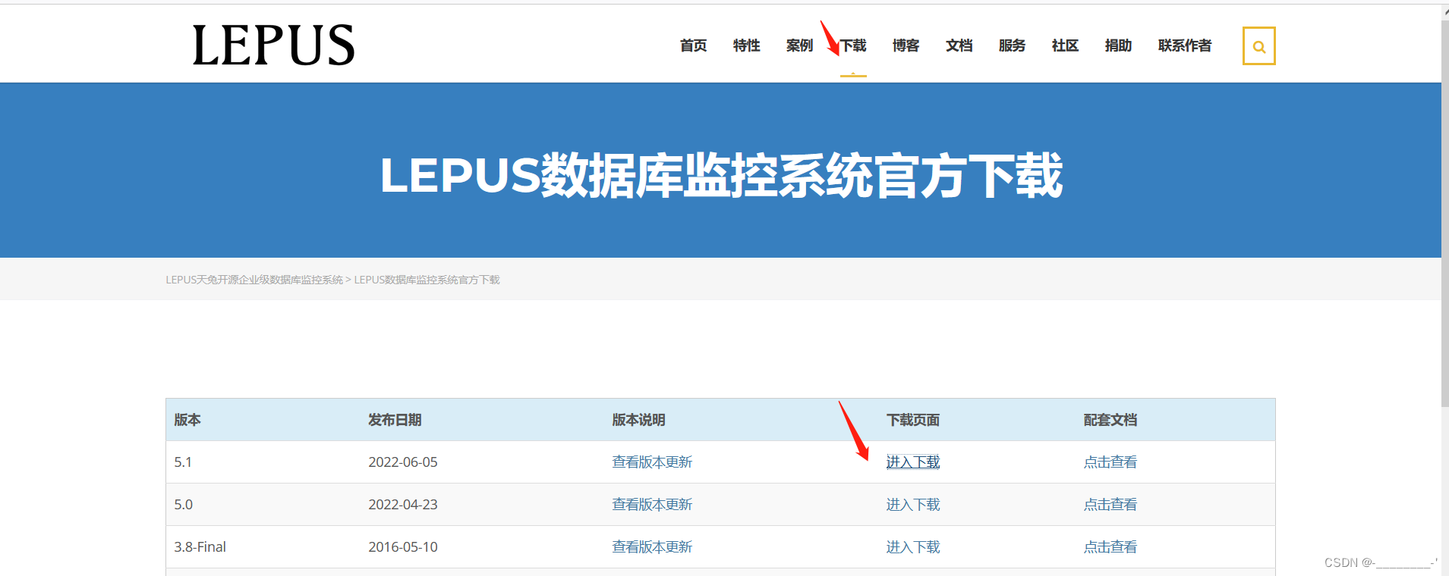Click 点击查看 docs for version 5.0
1449x576 pixels.
(x=1110, y=505)
